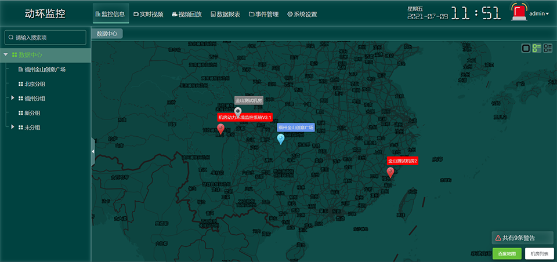The width and height of the screenshot is (557, 262).
Task: Click the 数据报表 report icon
Action: click(213, 14)
